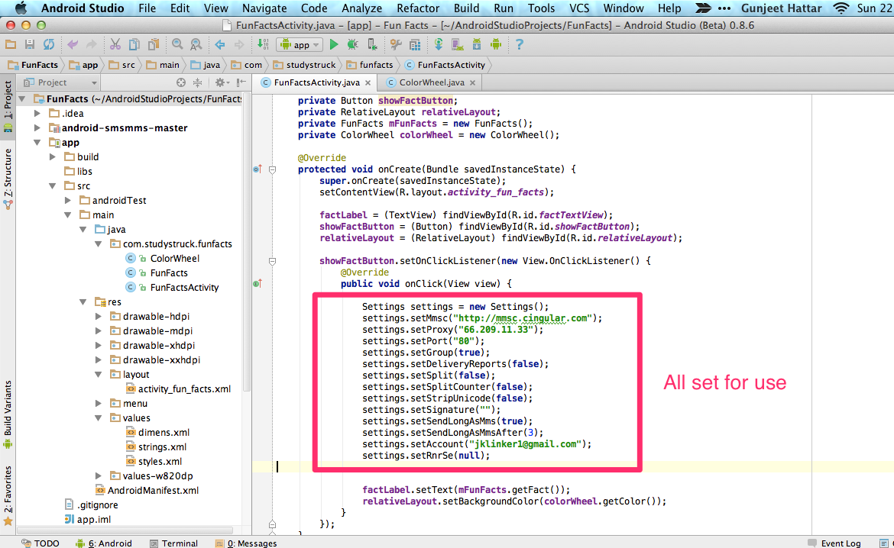
Task: Toggle fold marker beside setOnClickListener line
Action: [x=273, y=261]
